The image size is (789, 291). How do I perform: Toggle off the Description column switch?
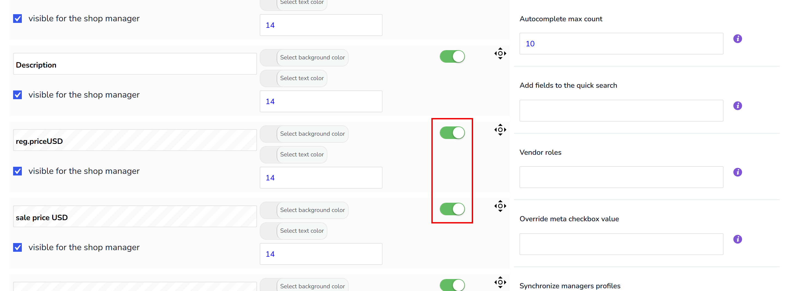(452, 57)
